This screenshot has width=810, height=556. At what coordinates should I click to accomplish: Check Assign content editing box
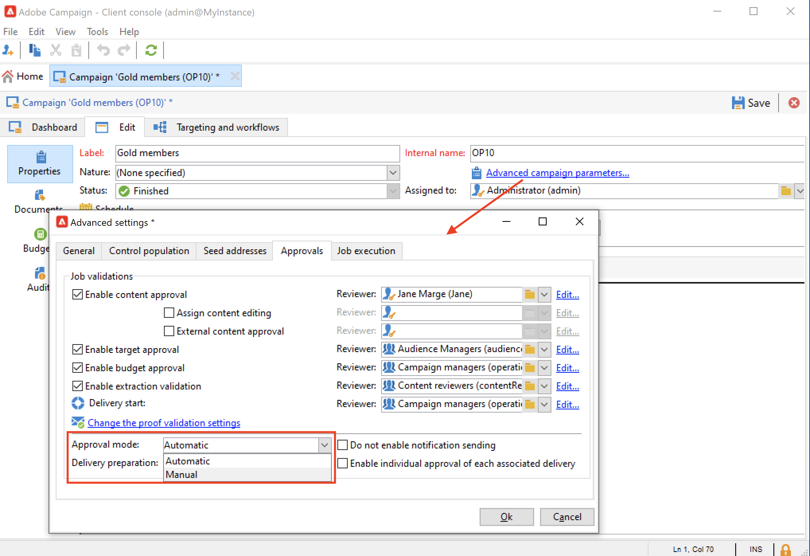coord(169,313)
